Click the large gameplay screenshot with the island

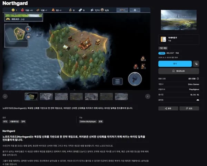pos(76,49)
